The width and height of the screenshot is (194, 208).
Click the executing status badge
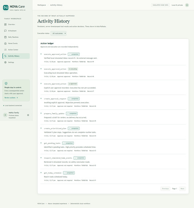coord(73,69)
